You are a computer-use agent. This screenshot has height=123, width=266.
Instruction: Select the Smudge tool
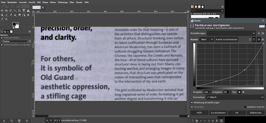(x=20, y=15)
